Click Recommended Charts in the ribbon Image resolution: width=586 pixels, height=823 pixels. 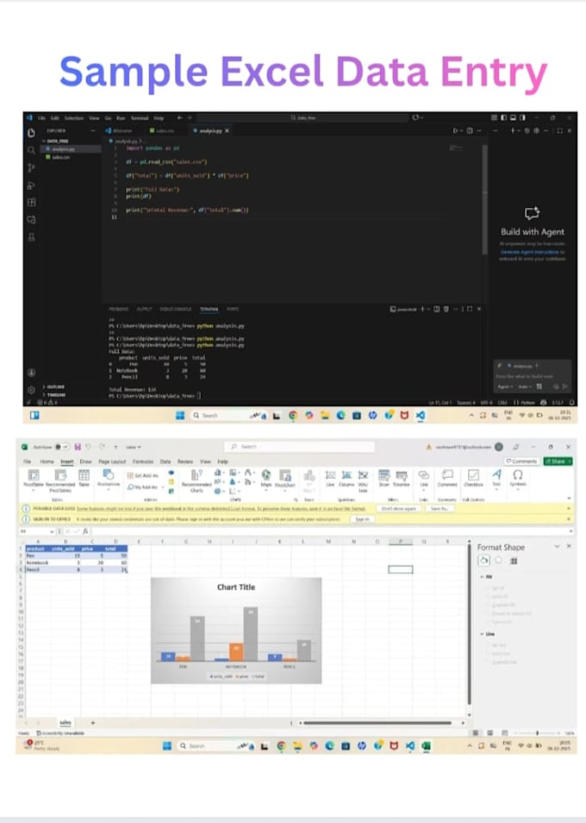point(196,481)
